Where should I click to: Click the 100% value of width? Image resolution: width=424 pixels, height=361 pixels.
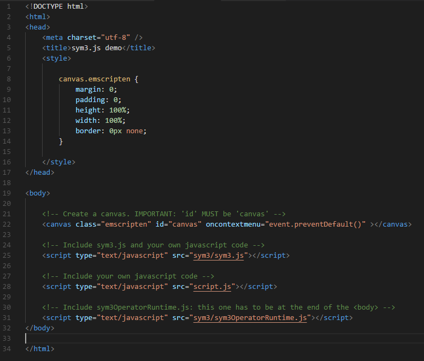[113, 121]
